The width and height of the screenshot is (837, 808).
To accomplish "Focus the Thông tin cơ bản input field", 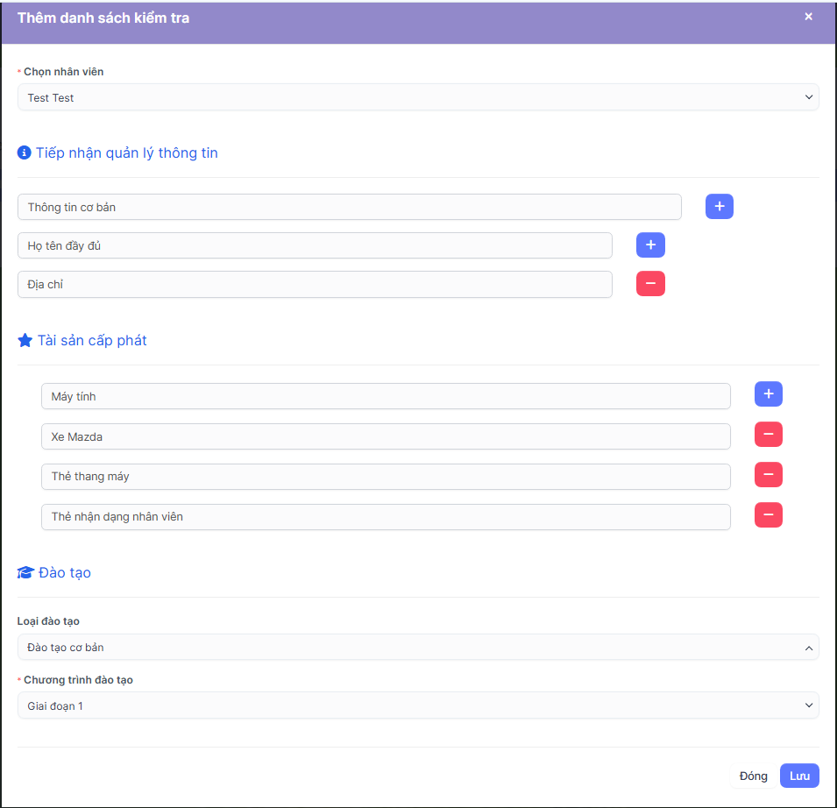I will coord(349,208).
